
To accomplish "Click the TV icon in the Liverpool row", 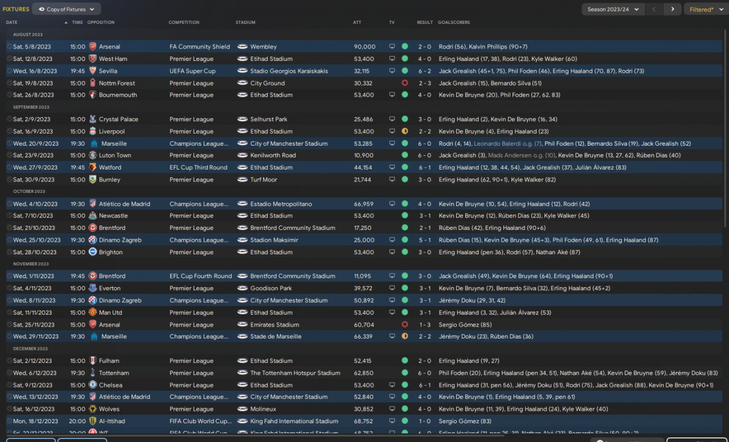I will (392, 131).
